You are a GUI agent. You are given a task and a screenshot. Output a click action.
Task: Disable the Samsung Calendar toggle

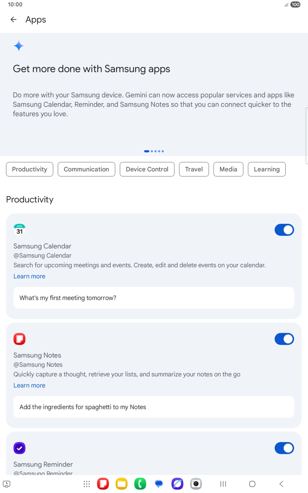(284, 230)
